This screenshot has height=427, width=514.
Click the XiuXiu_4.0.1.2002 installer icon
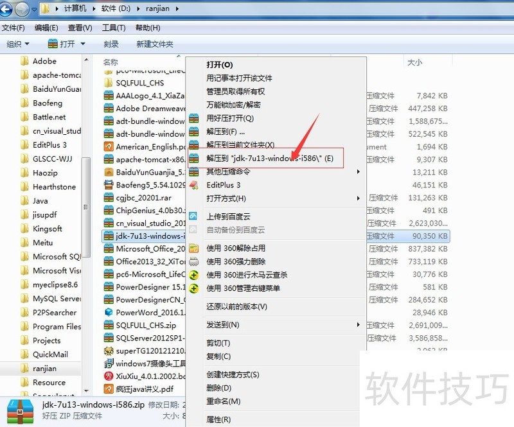[109, 376]
